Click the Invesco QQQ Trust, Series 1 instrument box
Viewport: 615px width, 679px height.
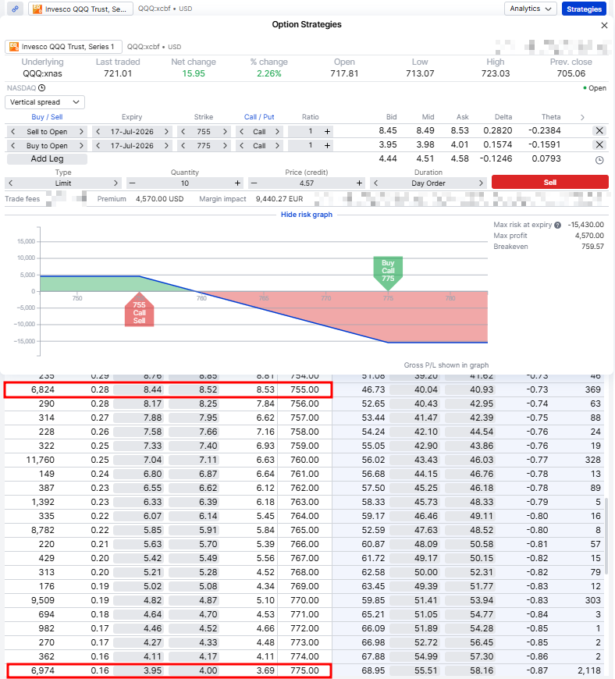point(63,47)
